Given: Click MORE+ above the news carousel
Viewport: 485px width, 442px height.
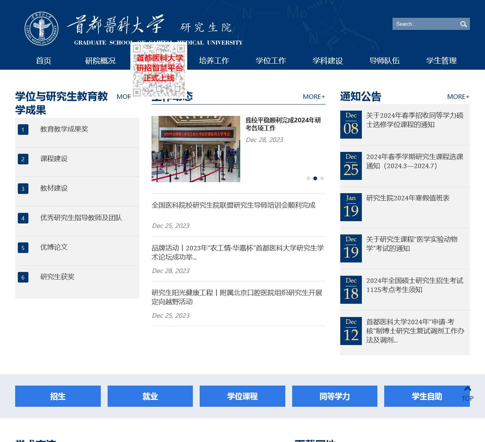Looking at the screenshot, I should [x=314, y=97].
